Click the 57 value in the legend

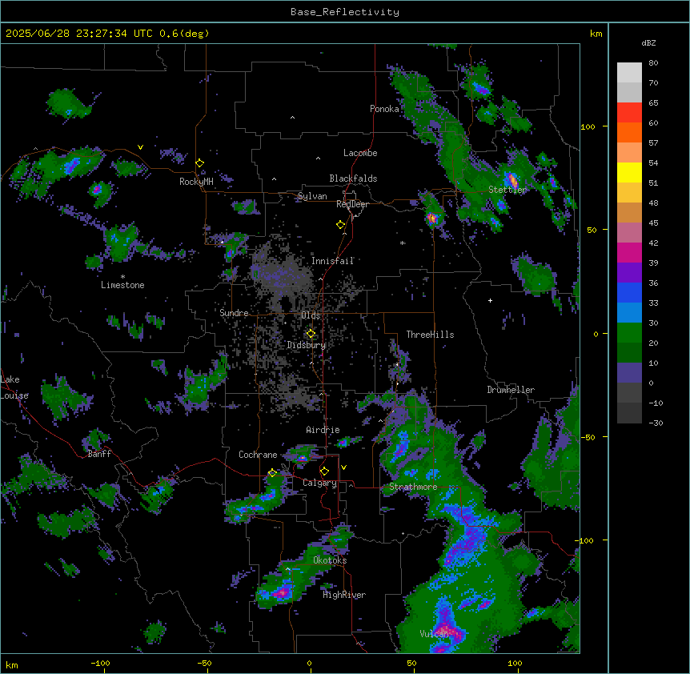(x=653, y=143)
